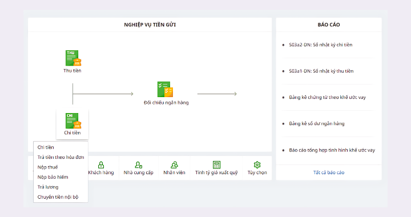Open the Nhân viên employee icon
This screenshot has height=217, width=411.
(174, 165)
